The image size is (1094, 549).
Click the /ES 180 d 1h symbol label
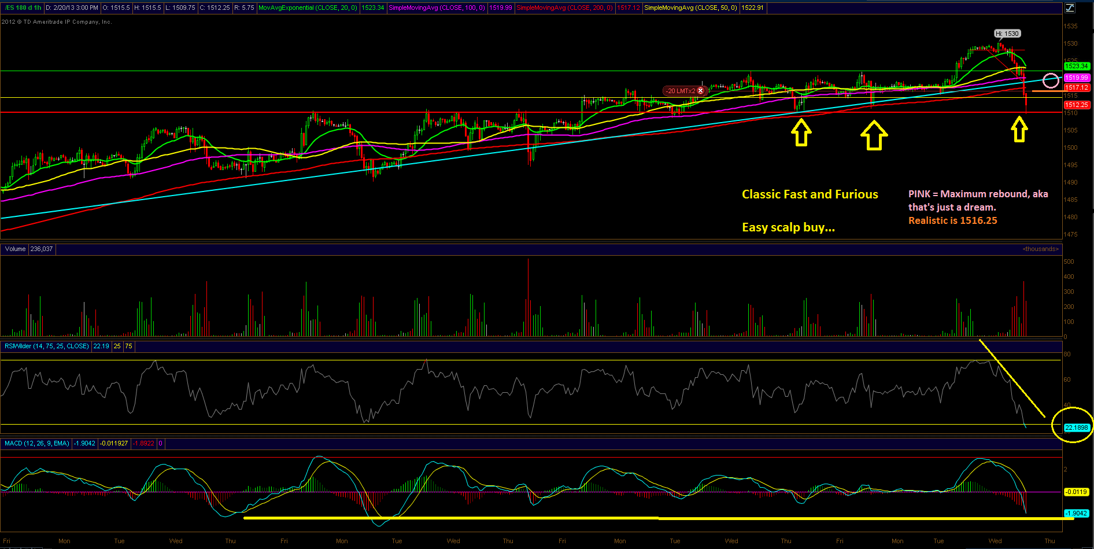pyautogui.click(x=22, y=8)
